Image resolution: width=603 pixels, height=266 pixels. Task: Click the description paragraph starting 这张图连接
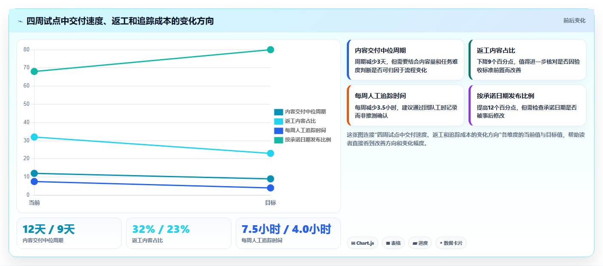[466, 139]
